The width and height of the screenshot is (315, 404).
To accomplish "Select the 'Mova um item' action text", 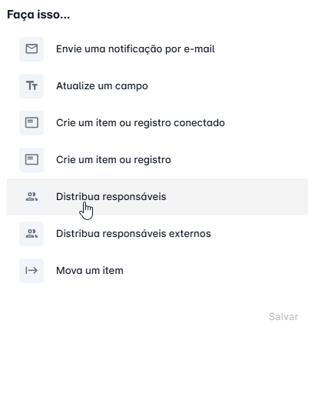I will click(90, 271).
